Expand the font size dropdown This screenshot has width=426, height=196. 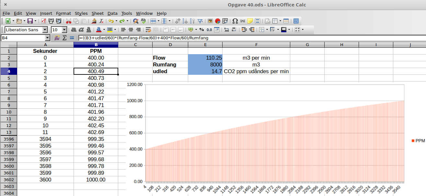coord(64,30)
